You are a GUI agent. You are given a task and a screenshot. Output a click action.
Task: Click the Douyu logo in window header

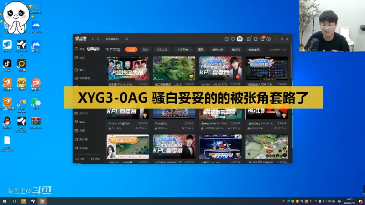[x=81, y=39]
